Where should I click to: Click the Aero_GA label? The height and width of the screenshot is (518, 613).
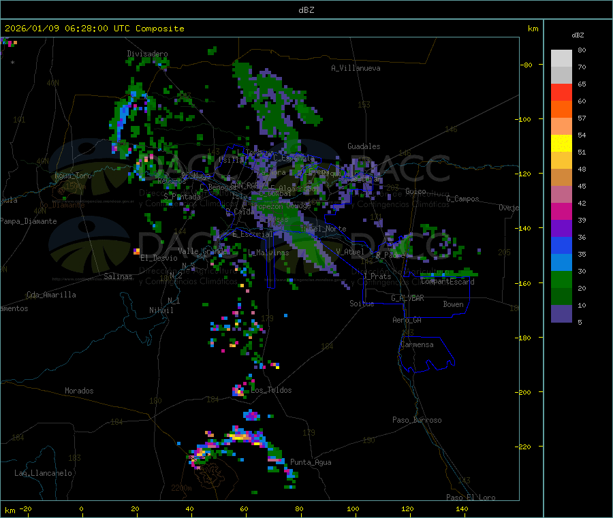tap(407, 320)
